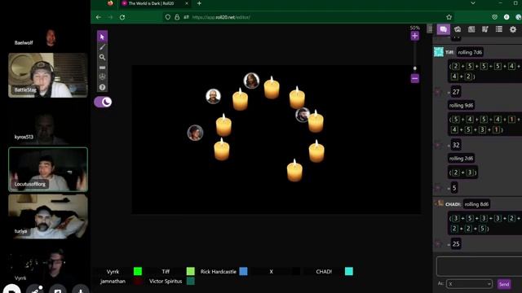The width and height of the screenshot is (522, 293).
Task: Bookmark this page with the star
Action: click(449, 17)
